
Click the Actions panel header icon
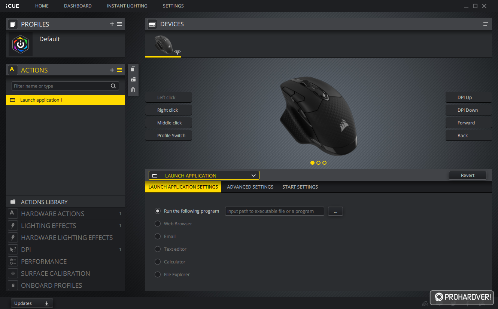point(12,70)
